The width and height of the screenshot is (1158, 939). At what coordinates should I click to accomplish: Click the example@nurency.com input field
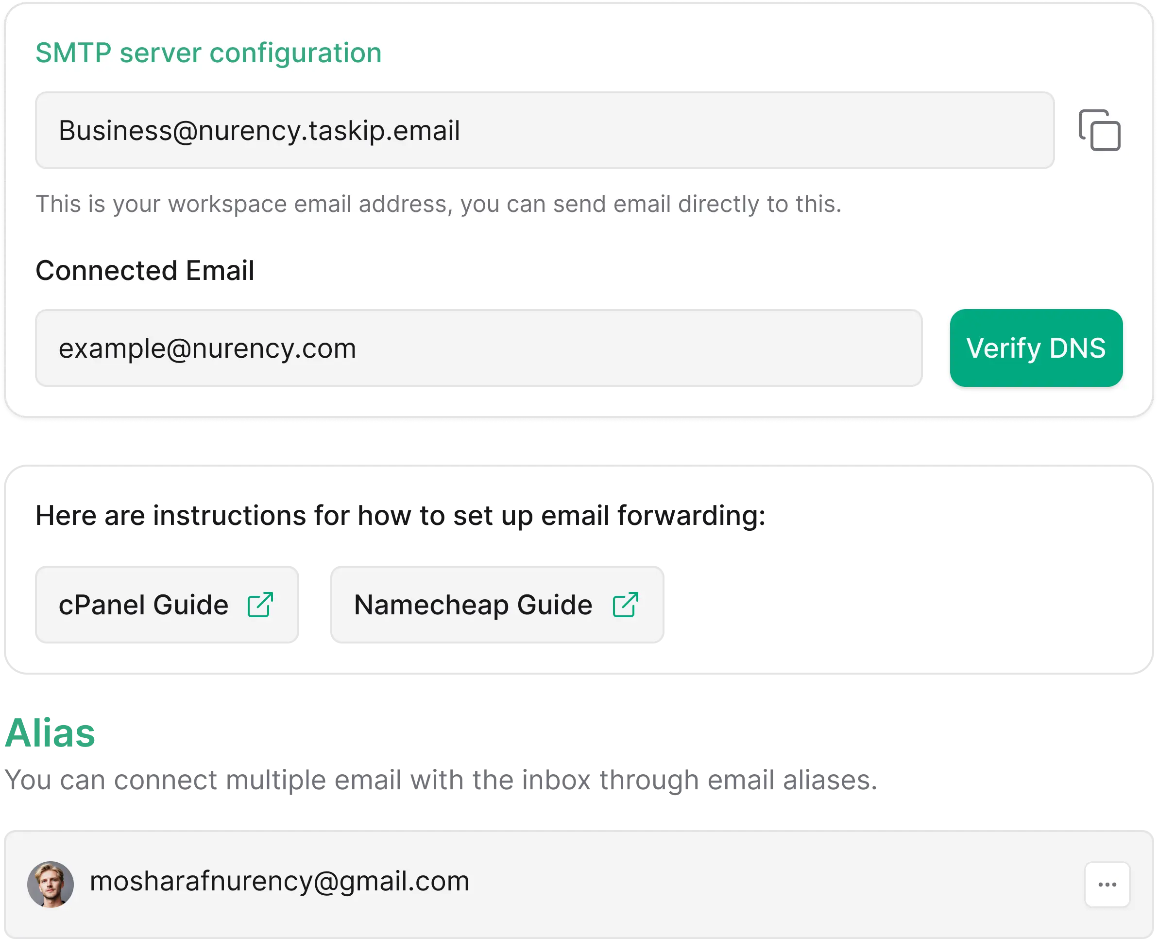[478, 348]
